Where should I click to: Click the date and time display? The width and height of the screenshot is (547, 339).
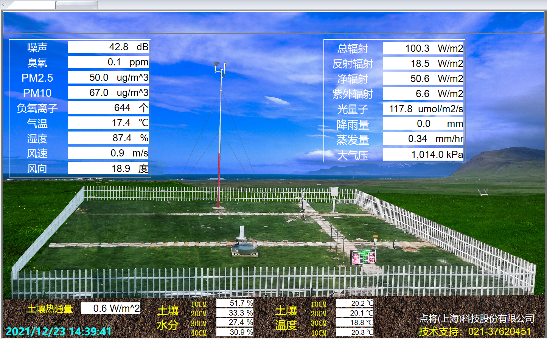pos(59,331)
